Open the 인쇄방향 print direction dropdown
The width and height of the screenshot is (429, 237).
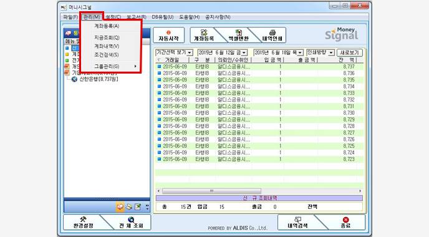coord(321,52)
